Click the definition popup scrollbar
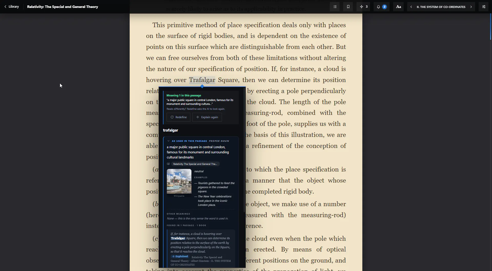 [244, 150]
